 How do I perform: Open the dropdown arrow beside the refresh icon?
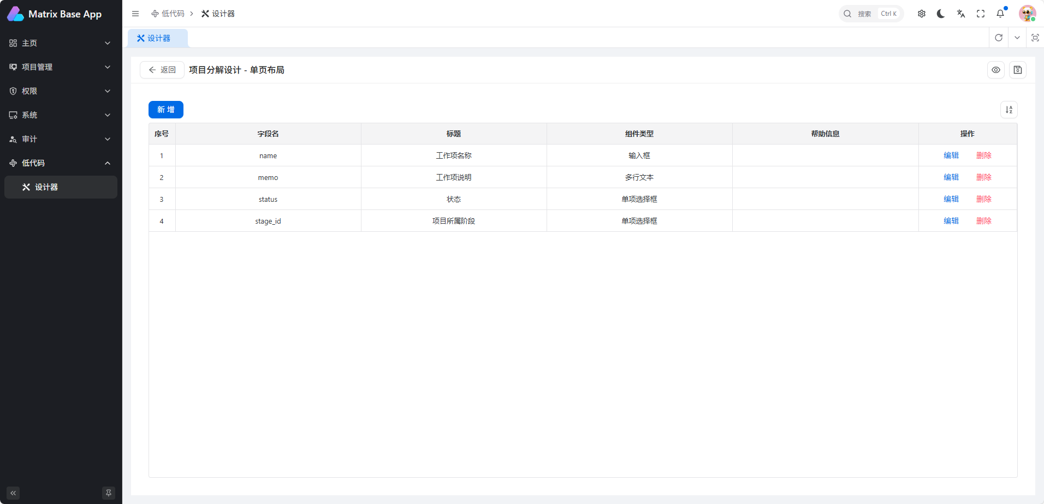(x=1017, y=38)
